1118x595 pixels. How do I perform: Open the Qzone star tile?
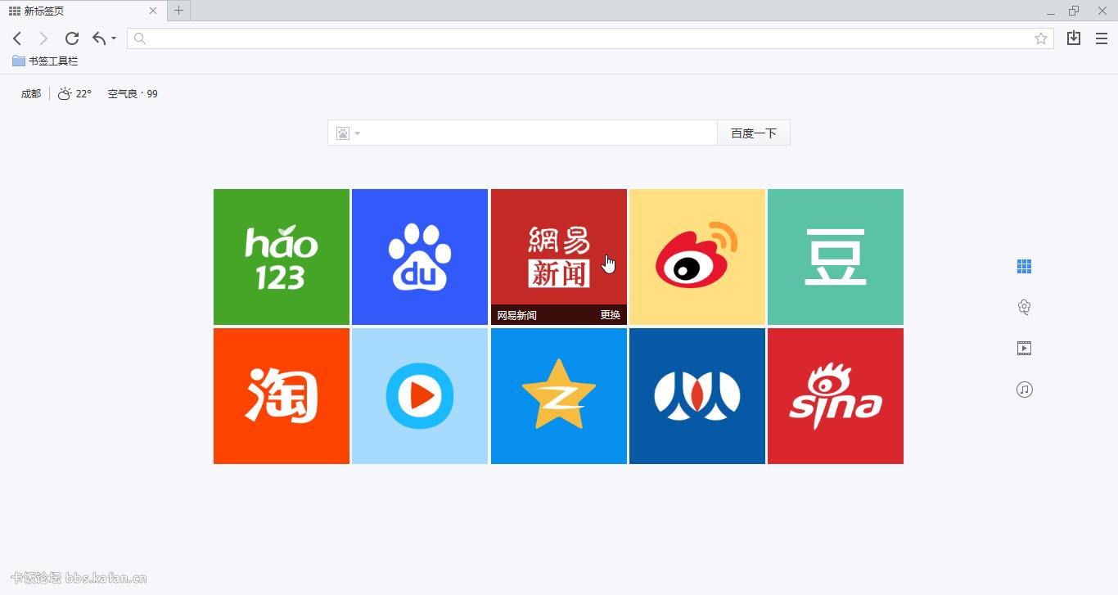pyautogui.click(x=559, y=396)
